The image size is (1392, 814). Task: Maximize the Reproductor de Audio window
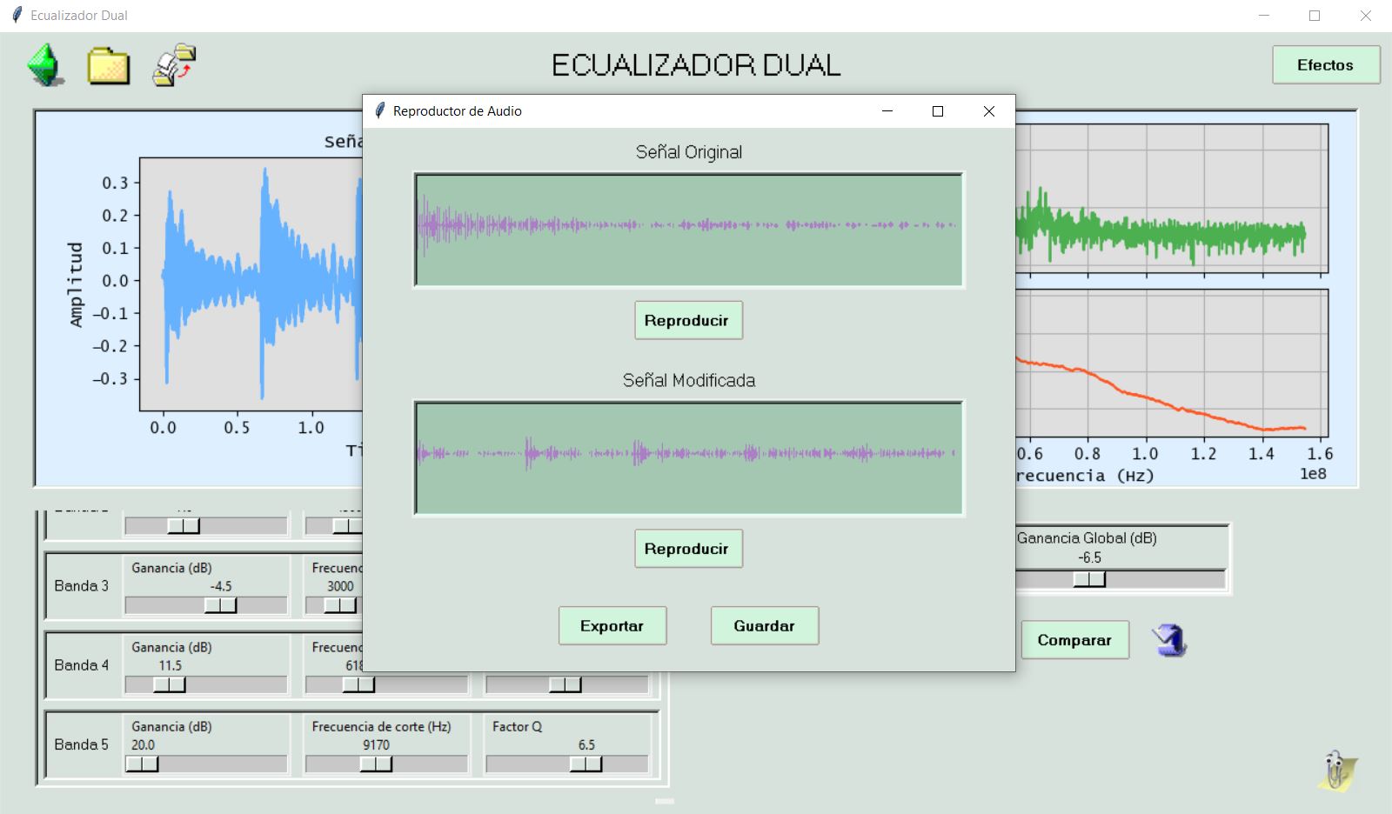click(938, 111)
